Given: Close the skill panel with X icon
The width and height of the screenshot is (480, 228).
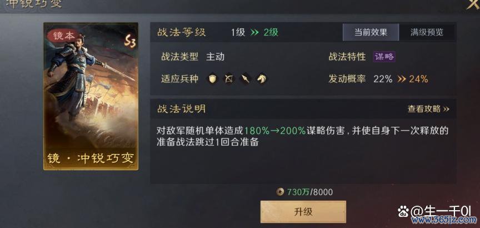Looking at the screenshot, I should 473,4.
